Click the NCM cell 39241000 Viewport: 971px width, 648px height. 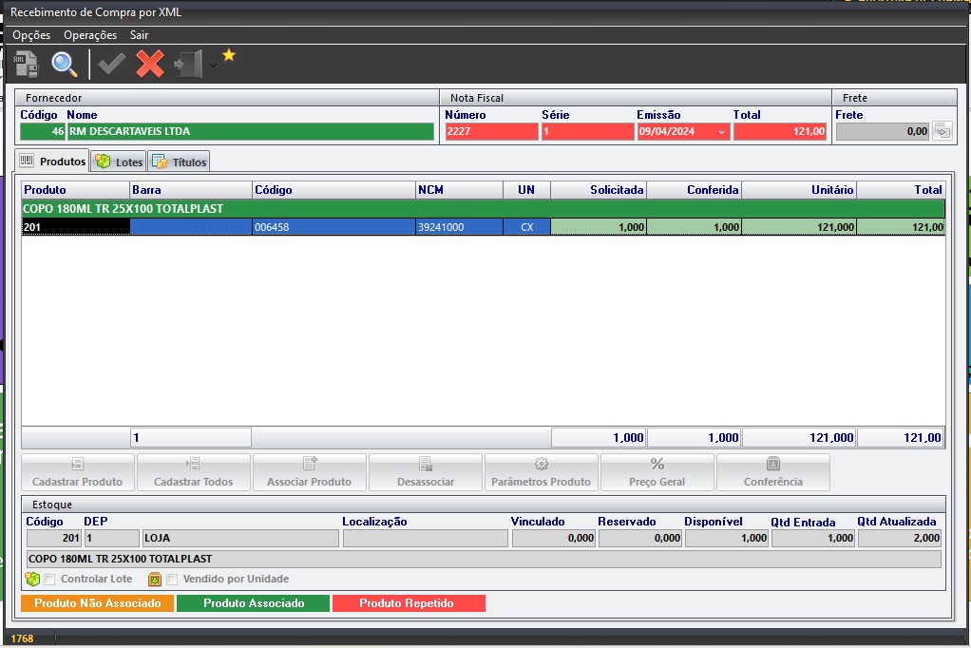(459, 227)
